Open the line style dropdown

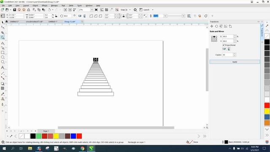click(x=183, y=16)
